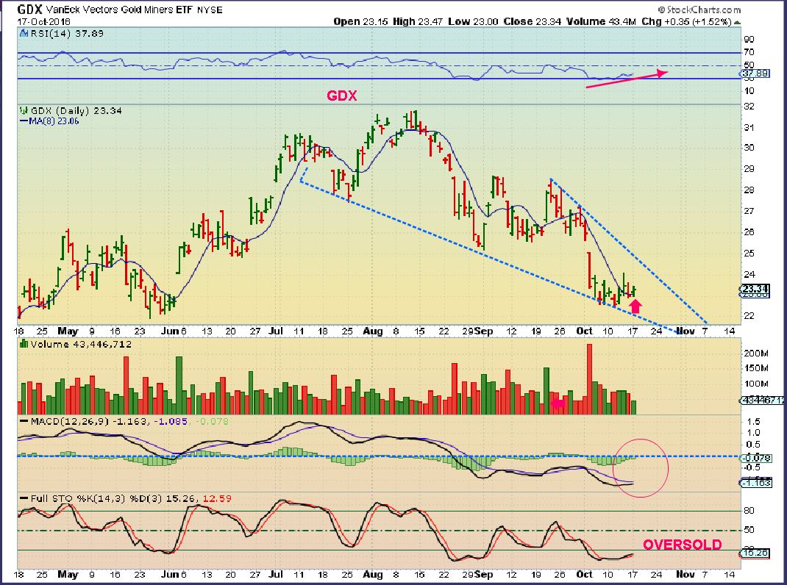787x585 pixels.
Task: Click the green -0.078 value in the MACD legend
Action: point(211,421)
